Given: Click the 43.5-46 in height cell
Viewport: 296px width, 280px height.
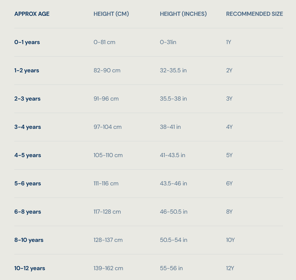Looking at the screenshot, I should click(x=173, y=184).
